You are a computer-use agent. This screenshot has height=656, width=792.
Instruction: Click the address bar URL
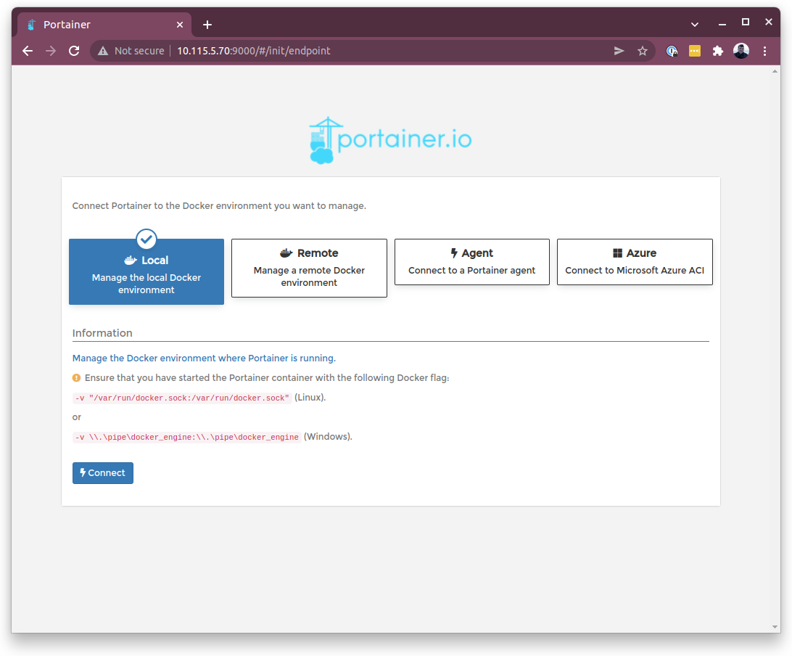click(x=254, y=51)
